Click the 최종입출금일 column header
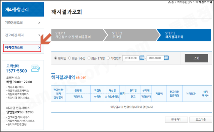 tap(112, 97)
